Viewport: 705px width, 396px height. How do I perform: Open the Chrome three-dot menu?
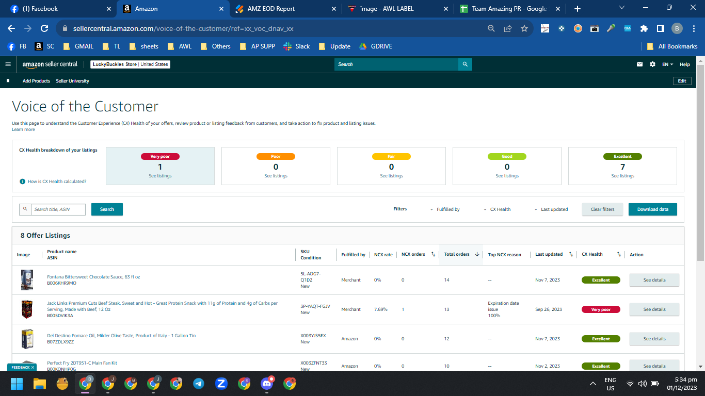click(x=694, y=28)
